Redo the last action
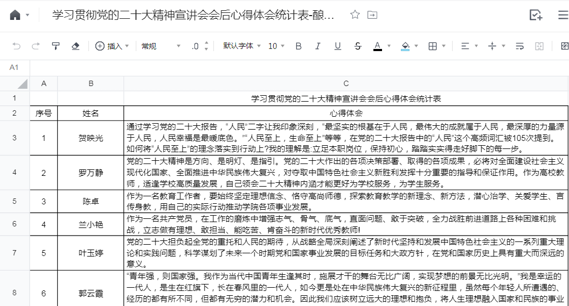Screen dimensions: 569x306 36,46
